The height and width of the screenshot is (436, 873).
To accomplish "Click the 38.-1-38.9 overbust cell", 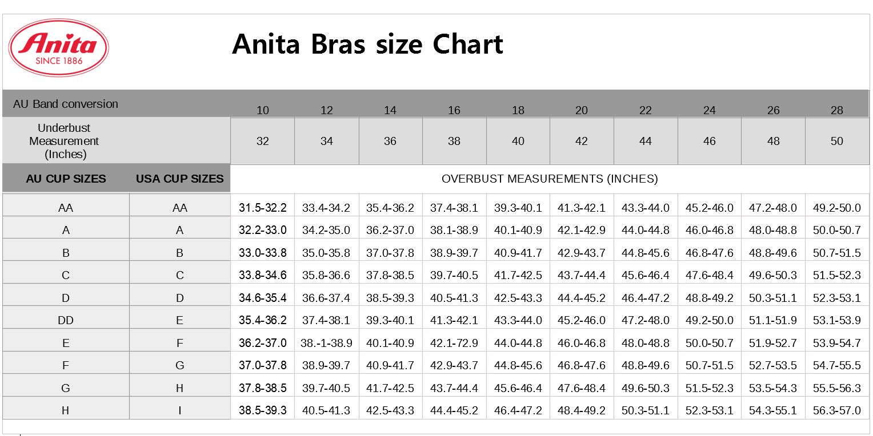I will pos(326,343).
